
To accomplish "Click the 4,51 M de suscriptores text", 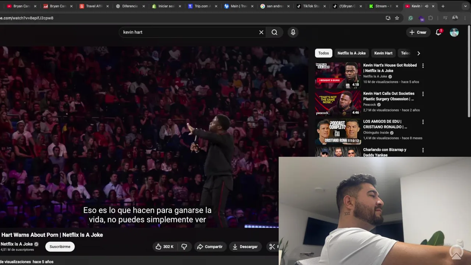I will [x=17, y=250].
